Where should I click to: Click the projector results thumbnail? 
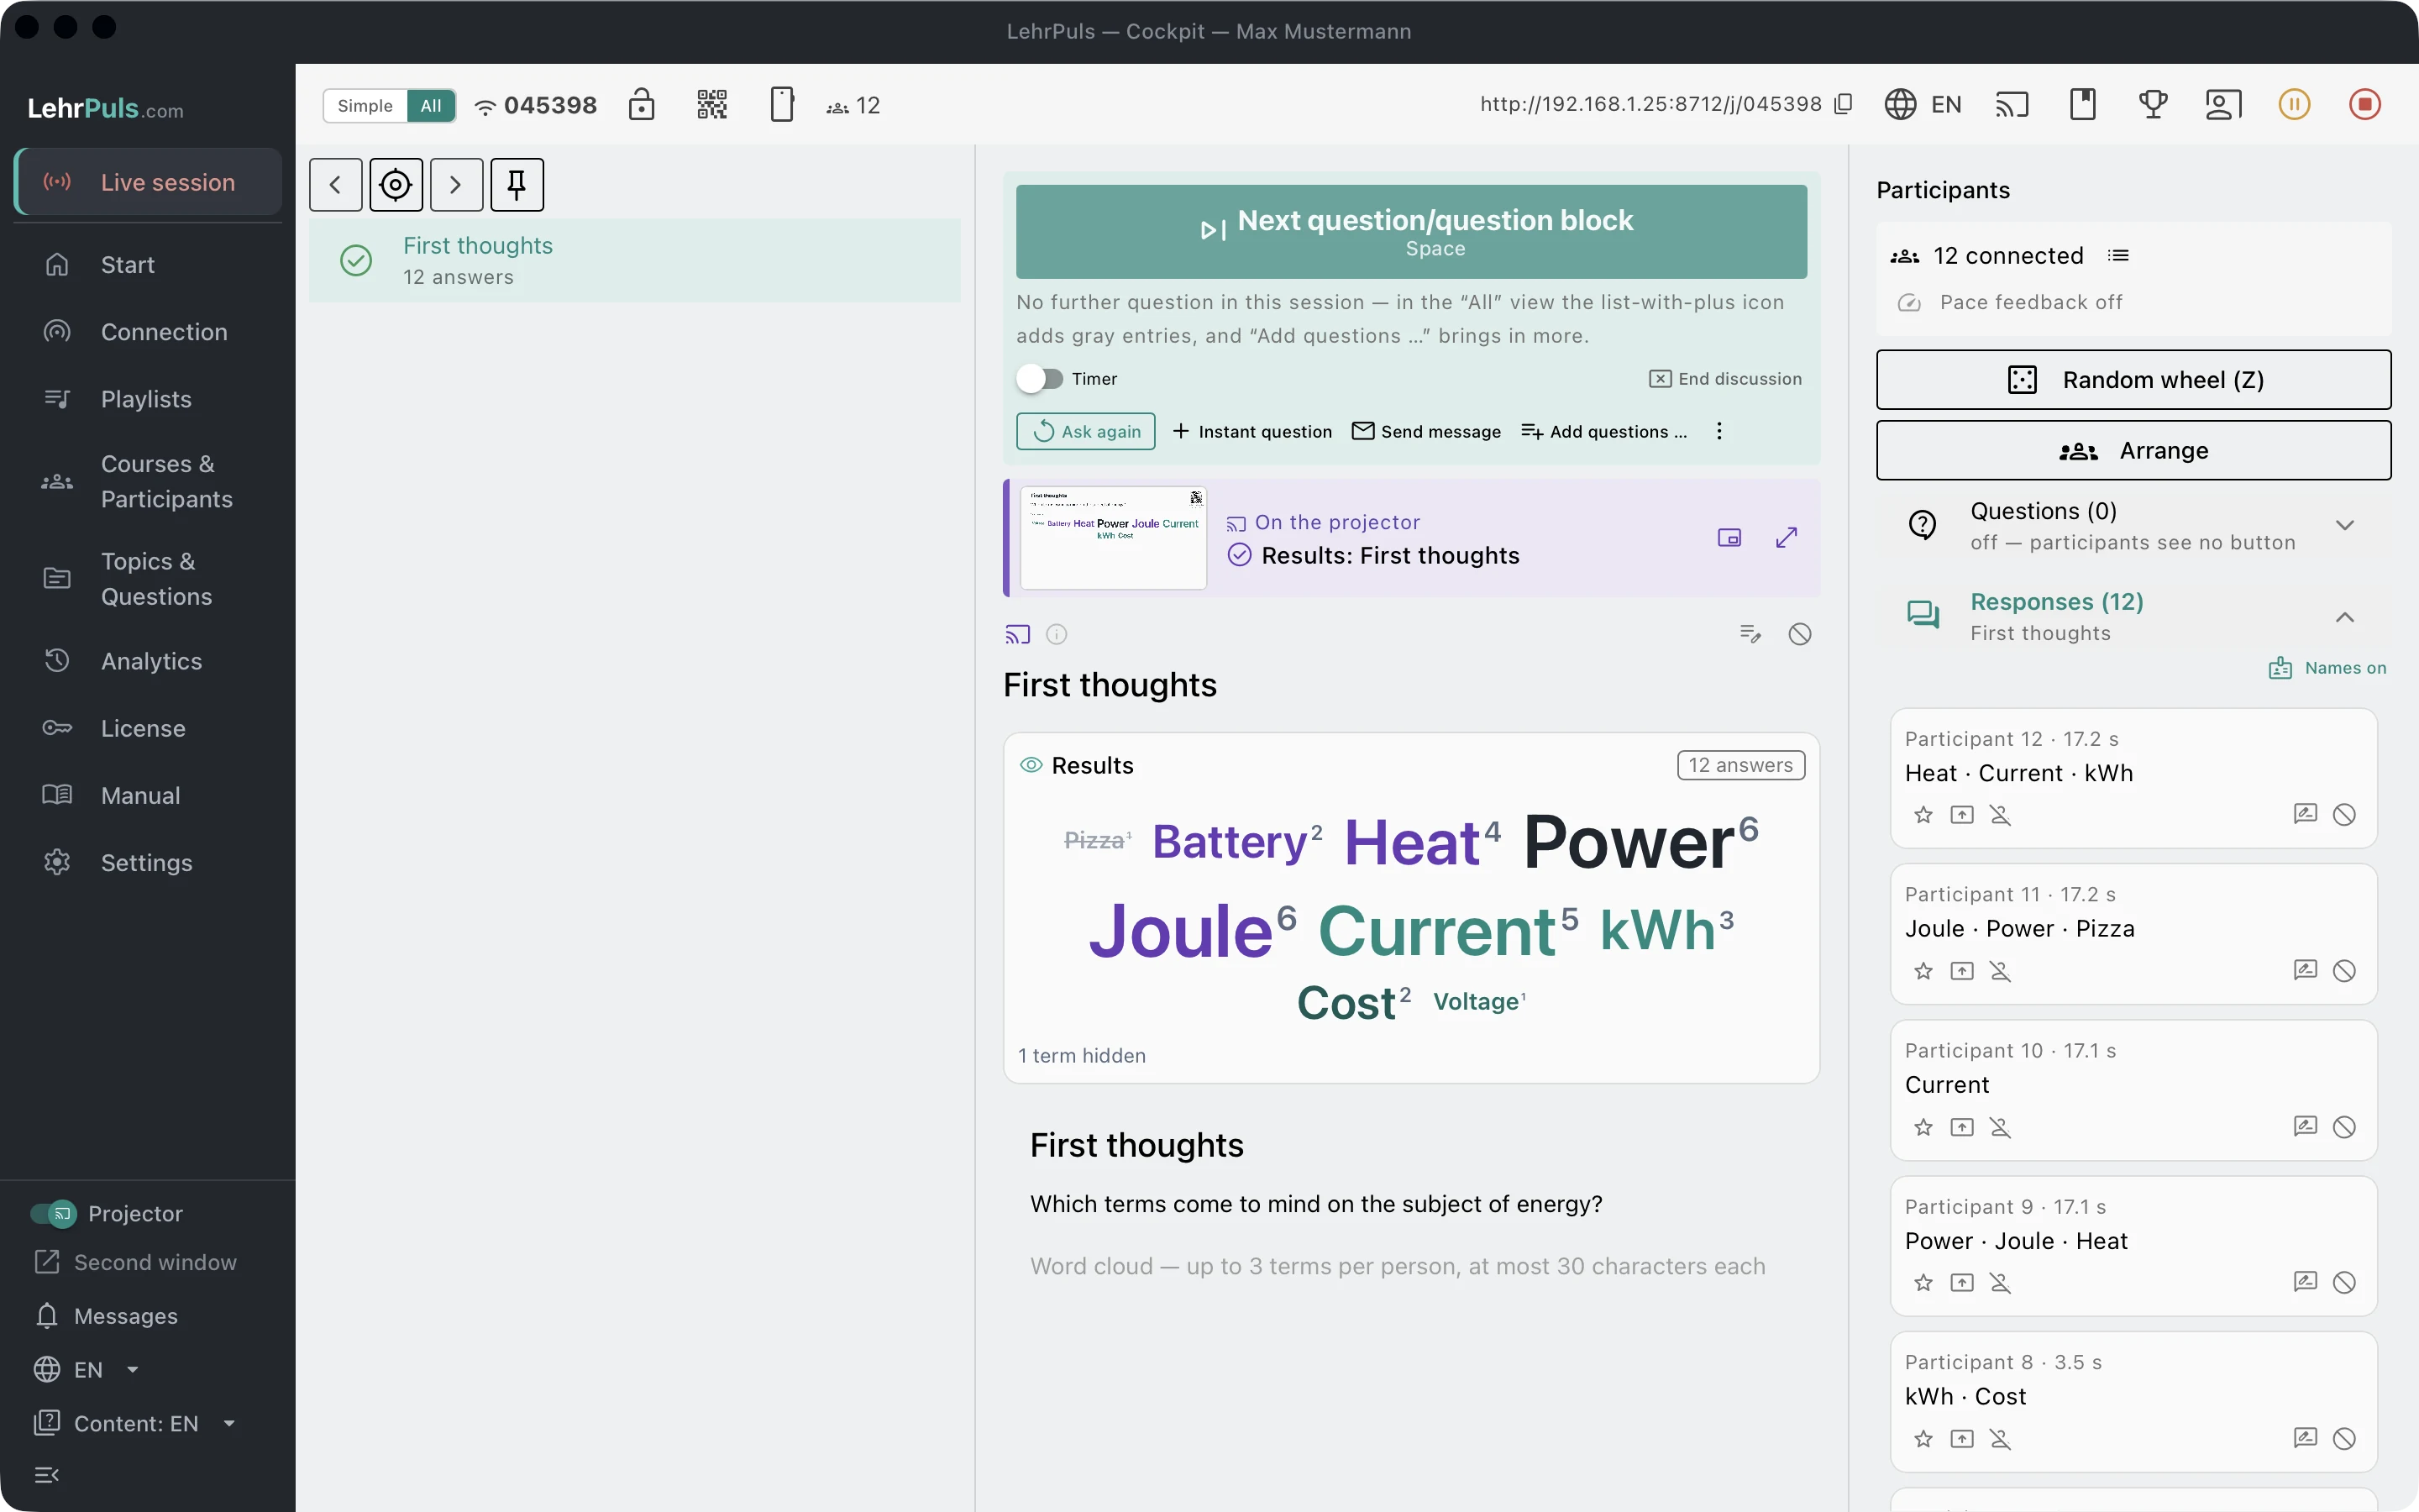(x=1114, y=538)
